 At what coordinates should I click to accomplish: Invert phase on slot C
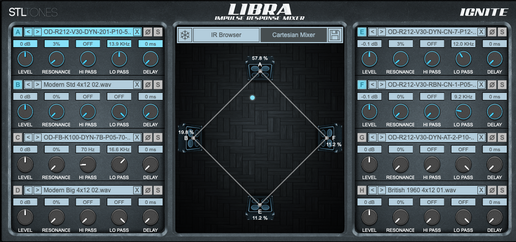coord(148,137)
